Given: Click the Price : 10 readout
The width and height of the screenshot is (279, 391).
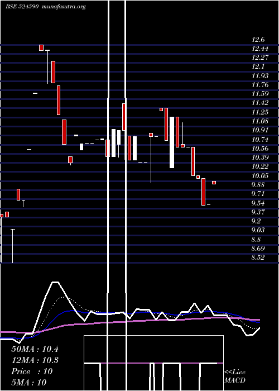Looking at the screenshot, I should click(32, 371).
